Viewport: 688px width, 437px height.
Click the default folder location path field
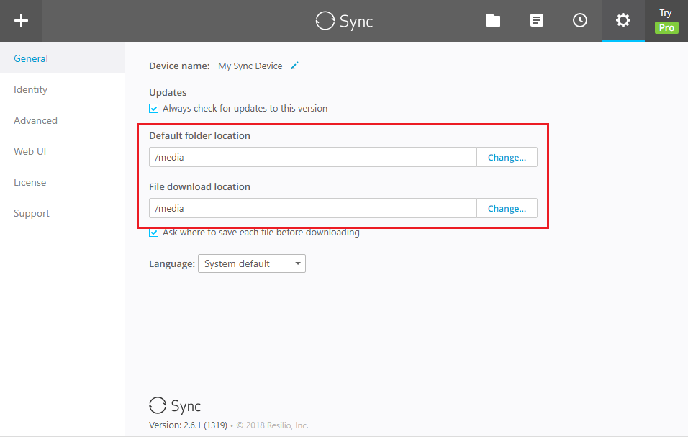[x=313, y=157]
